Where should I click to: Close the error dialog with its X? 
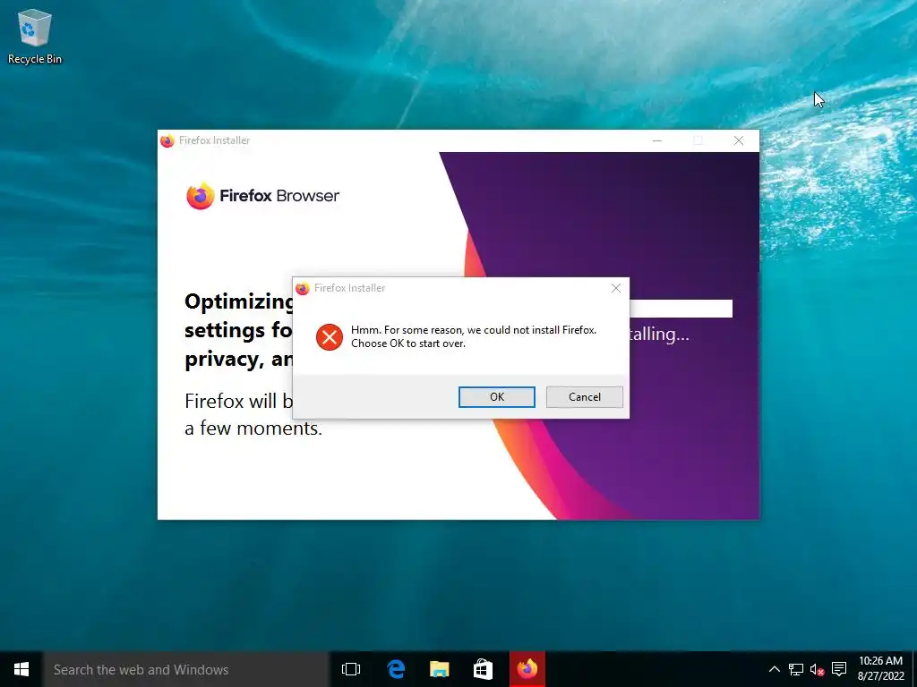click(x=616, y=288)
